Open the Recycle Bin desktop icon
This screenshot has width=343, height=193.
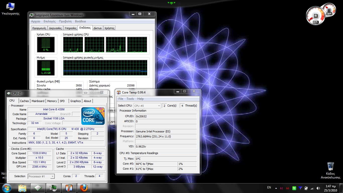click(x=330, y=167)
